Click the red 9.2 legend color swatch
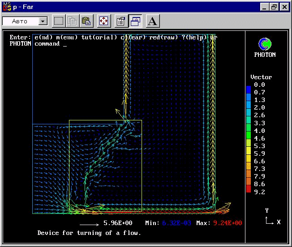This screenshot has width=292, height=247. (x=249, y=191)
